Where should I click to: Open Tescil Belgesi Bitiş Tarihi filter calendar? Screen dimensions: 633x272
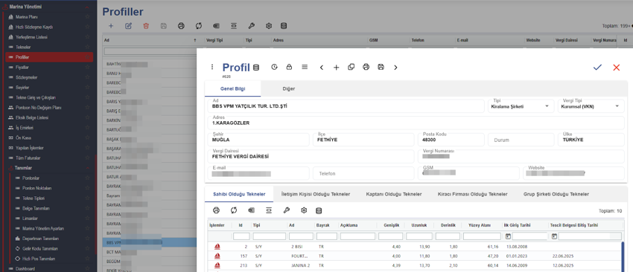554,236
